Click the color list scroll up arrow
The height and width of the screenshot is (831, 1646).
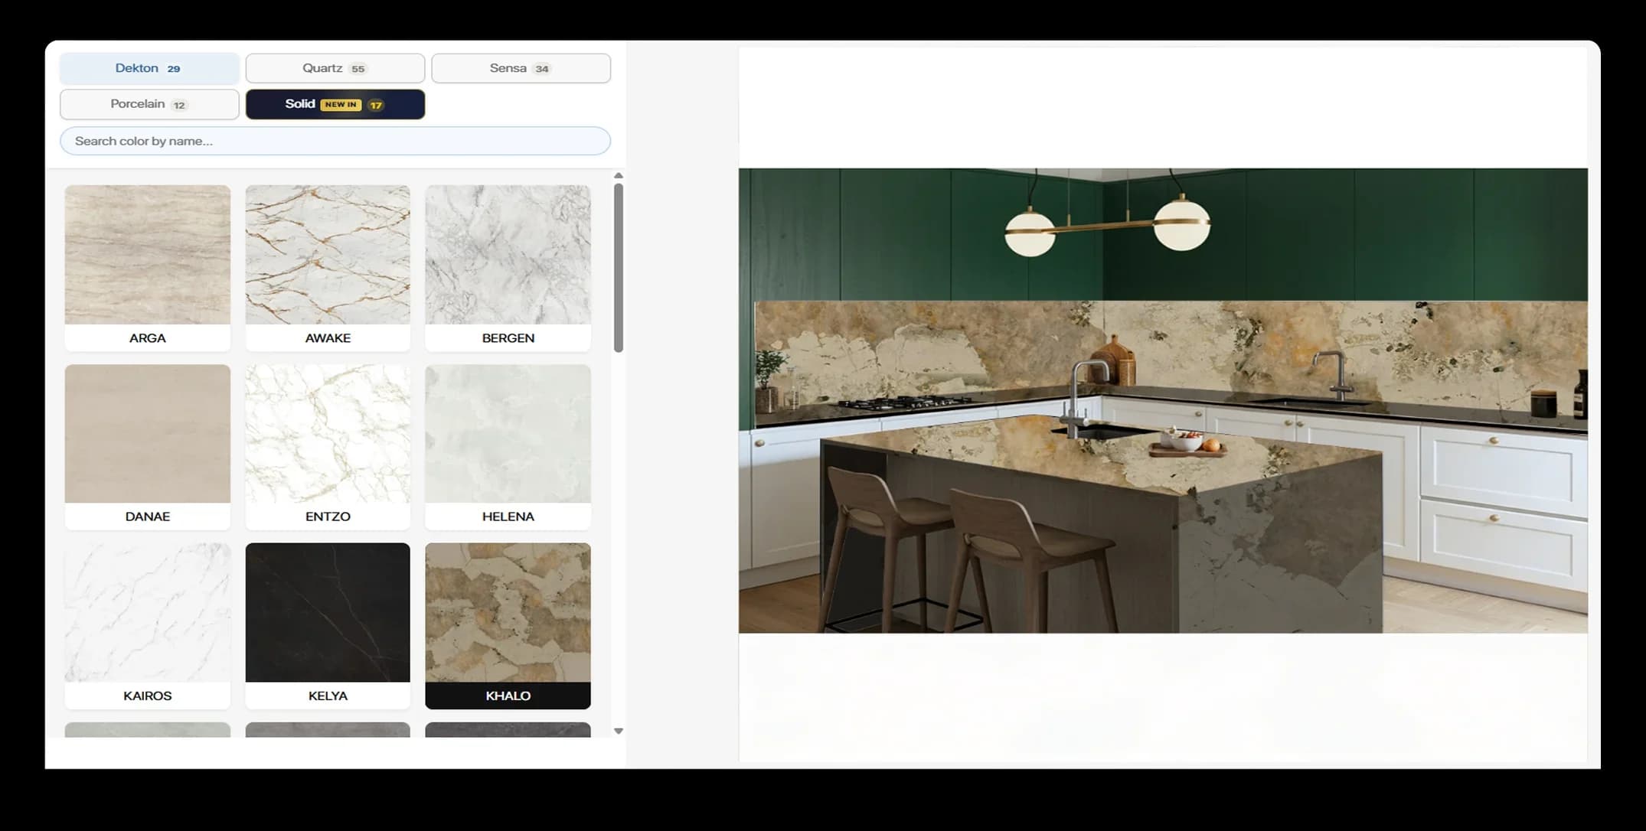pyautogui.click(x=619, y=176)
